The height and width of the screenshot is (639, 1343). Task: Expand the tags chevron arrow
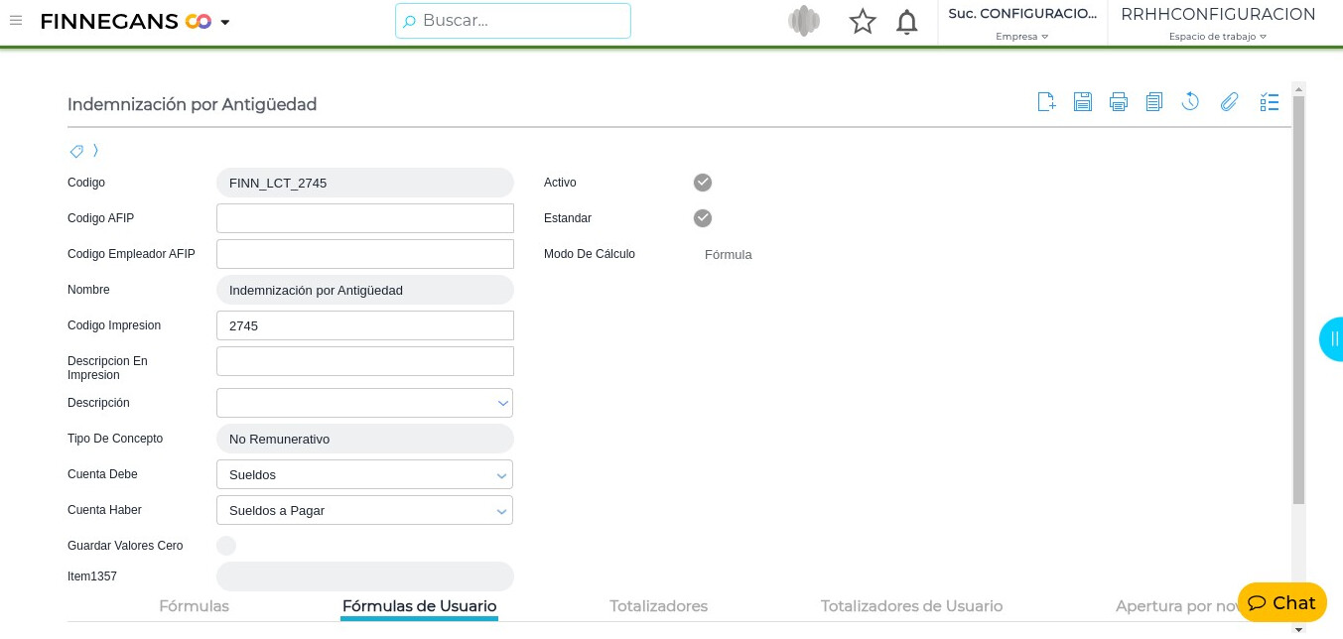click(95, 151)
